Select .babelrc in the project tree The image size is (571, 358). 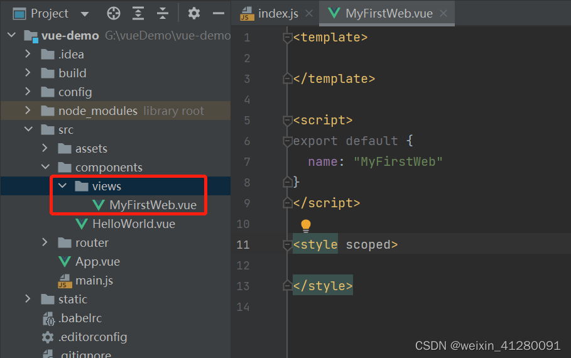point(80,318)
